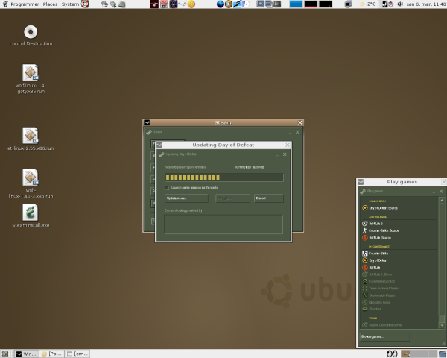The height and width of the screenshot is (358, 447).
Task: Click the clock showing søn 6. mar, 11:40
Action: 426,4
